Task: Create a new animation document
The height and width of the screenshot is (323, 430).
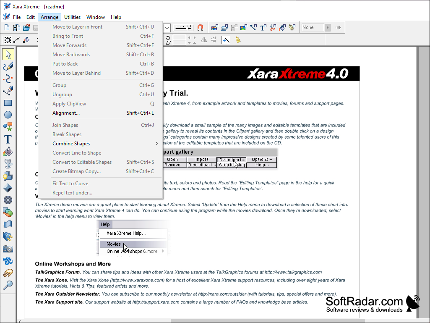Action: 17,27
